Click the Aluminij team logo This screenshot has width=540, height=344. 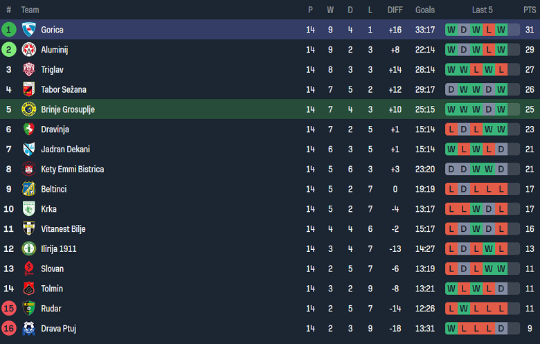tap(28, 50)
